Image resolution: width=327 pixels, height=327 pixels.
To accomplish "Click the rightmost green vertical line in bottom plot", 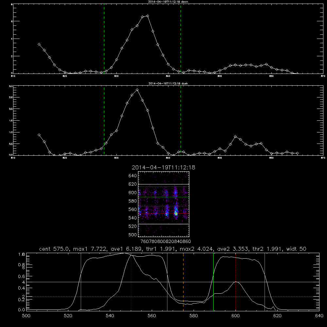I will (x=265, y=282).
